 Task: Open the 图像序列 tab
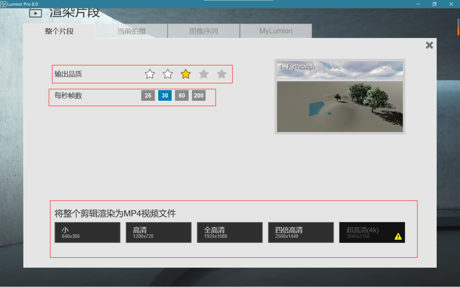point(204,31)
